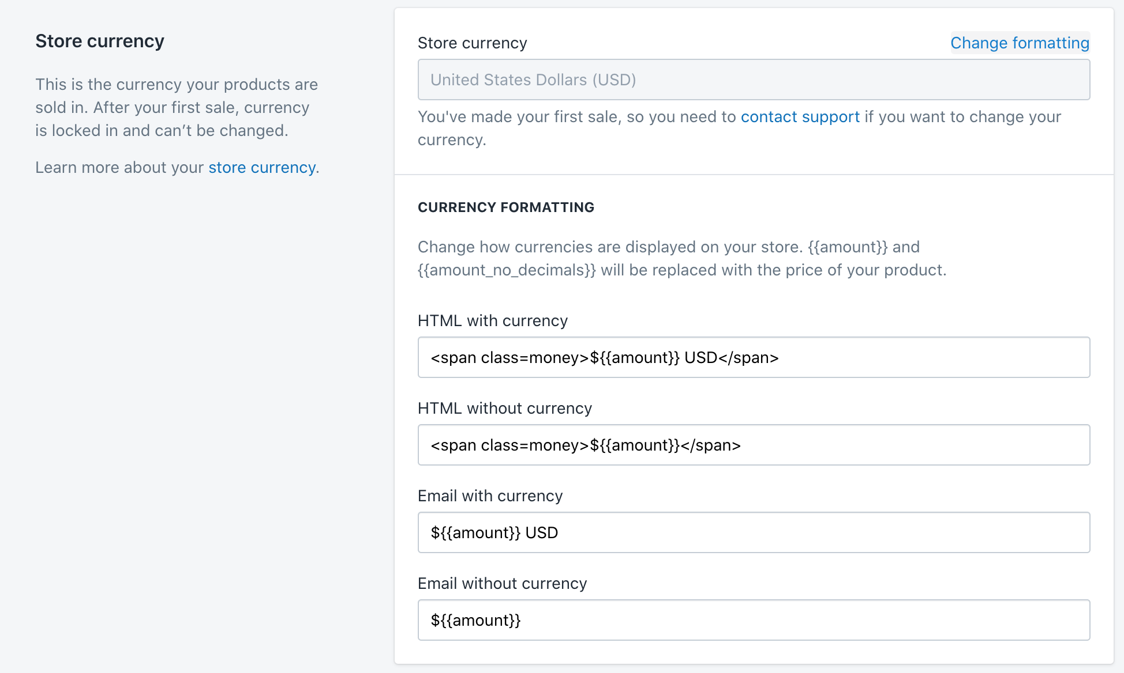Focus the Email without currency field
The image size is (1124, 673).
click(x=754, y=621)
